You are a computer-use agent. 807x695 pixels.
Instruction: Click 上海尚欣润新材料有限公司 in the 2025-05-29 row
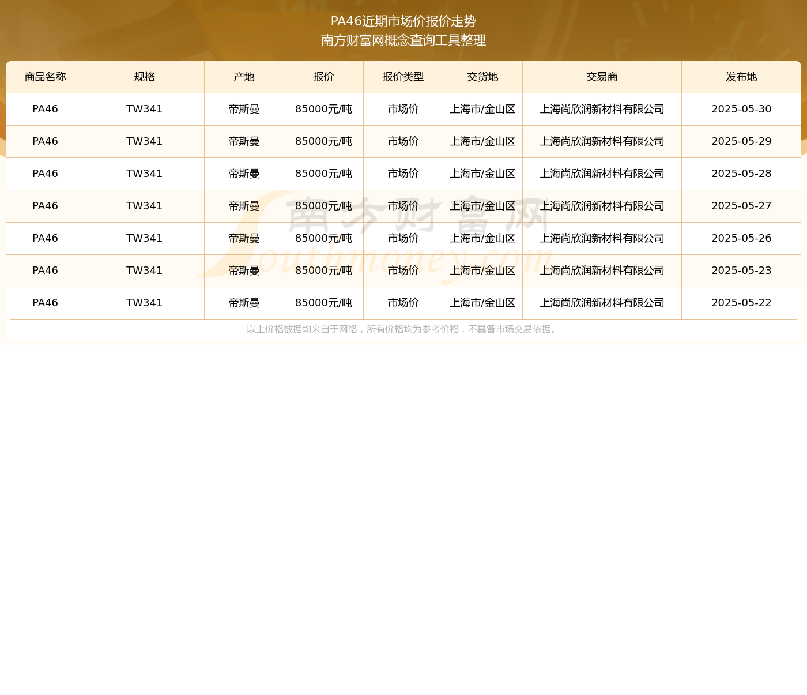coord(602,141)
